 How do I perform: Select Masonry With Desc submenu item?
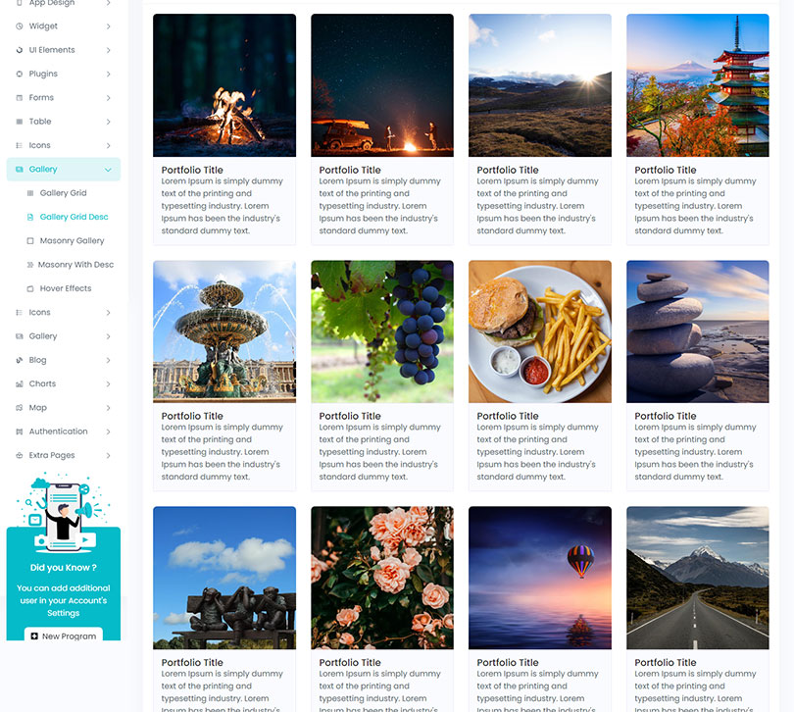tap(75, 265)
